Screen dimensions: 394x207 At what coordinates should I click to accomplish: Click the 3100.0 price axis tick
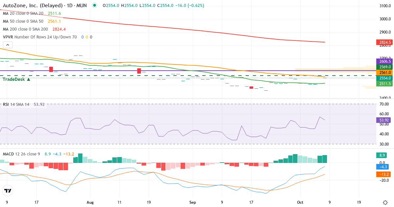click(384, 6)
